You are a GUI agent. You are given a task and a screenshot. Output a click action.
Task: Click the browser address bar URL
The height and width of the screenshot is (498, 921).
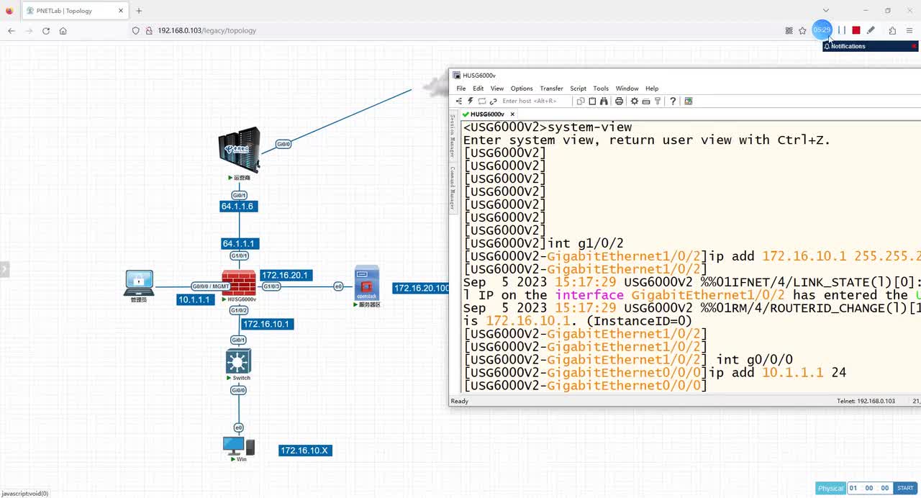coord(207,30)
